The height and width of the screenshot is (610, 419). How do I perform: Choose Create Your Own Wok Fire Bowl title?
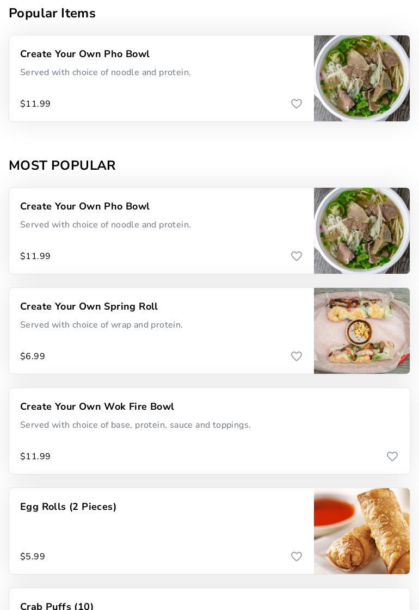[97, 406]
